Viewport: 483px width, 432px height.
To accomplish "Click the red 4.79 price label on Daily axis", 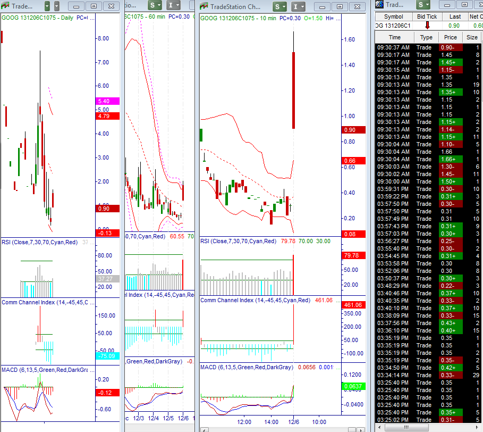I will [107, 117].
